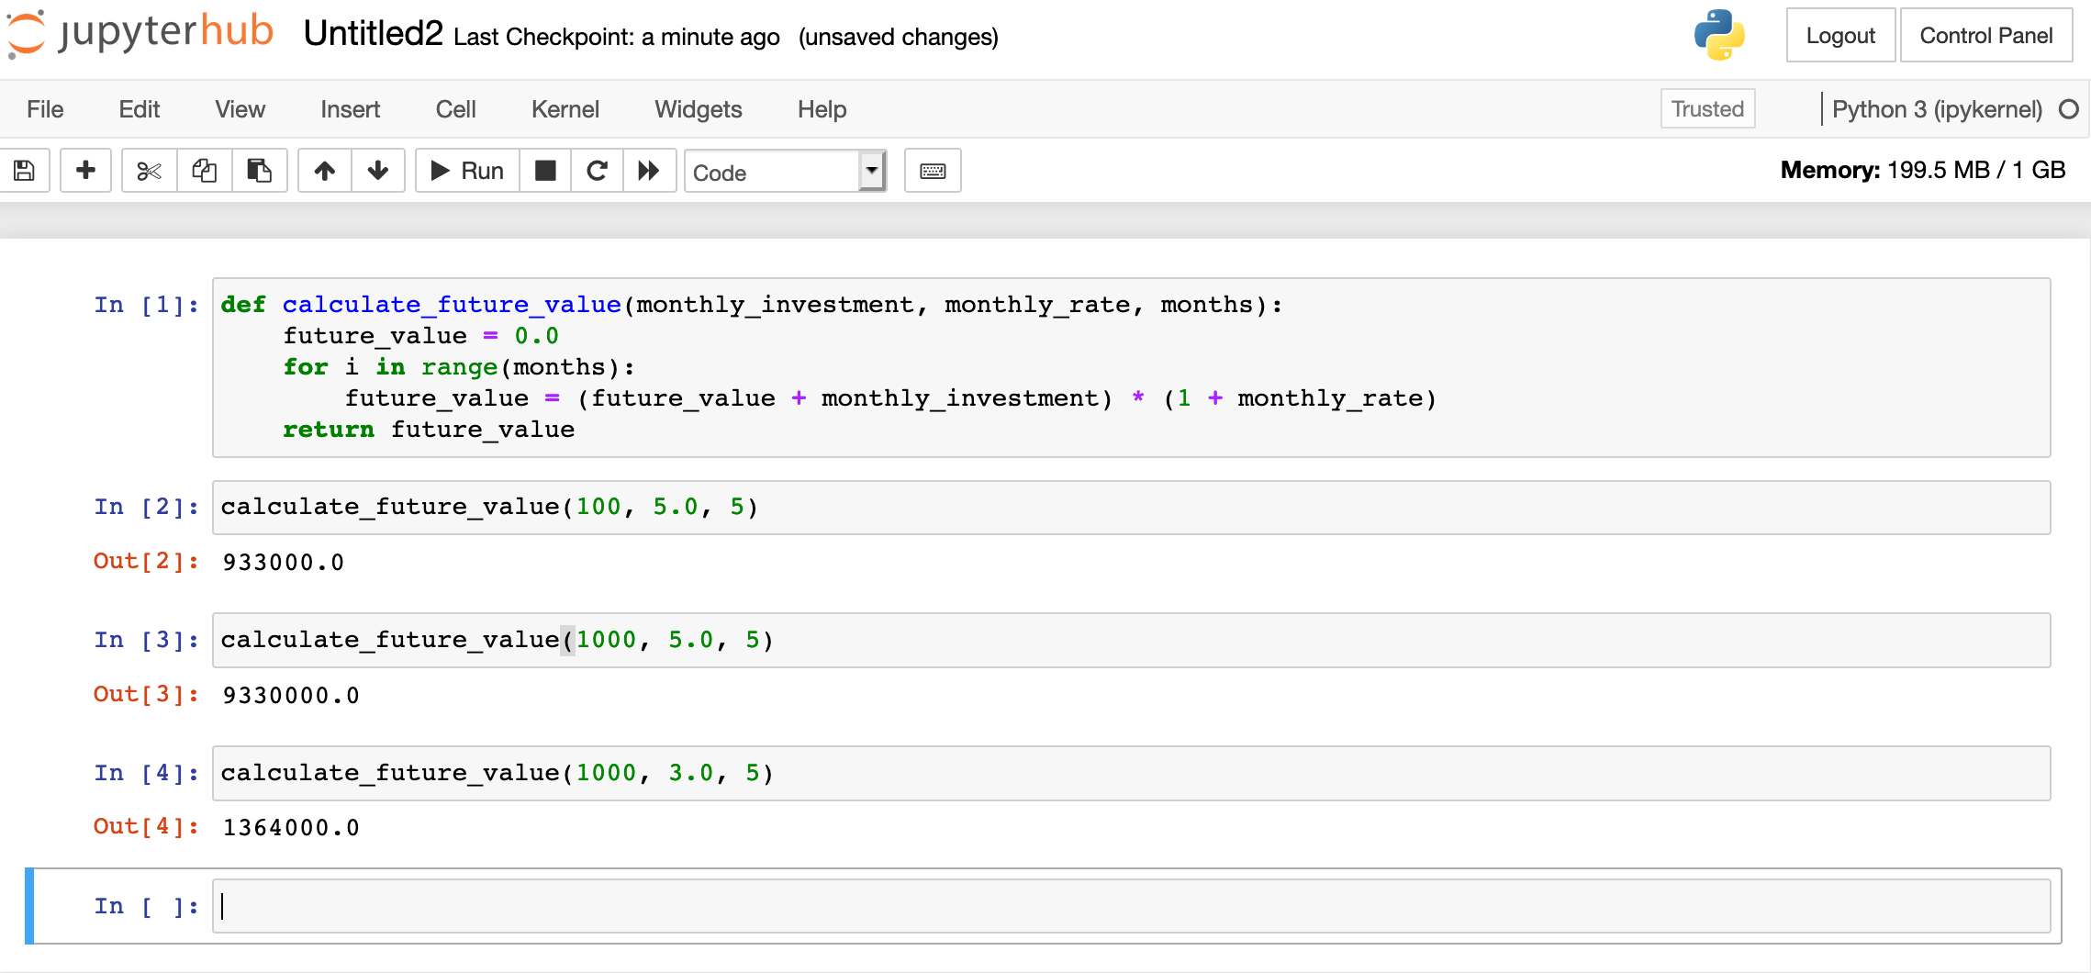The height and width of the screenshot is (973, 2091).
Task: Click inside the empty code cell input
Action: [1131, 906]
